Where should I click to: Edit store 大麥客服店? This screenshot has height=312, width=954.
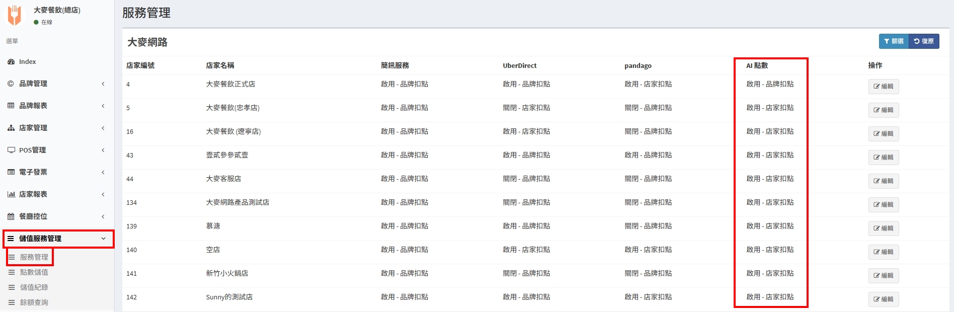pyautogui.click(x=884, y=181)
